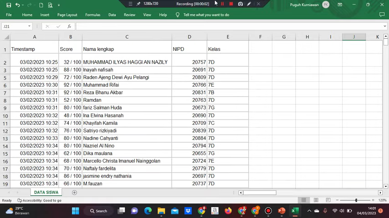389x218 pixels.
Task: Click Accessibility: Good to go status
Action: [39, 200]
